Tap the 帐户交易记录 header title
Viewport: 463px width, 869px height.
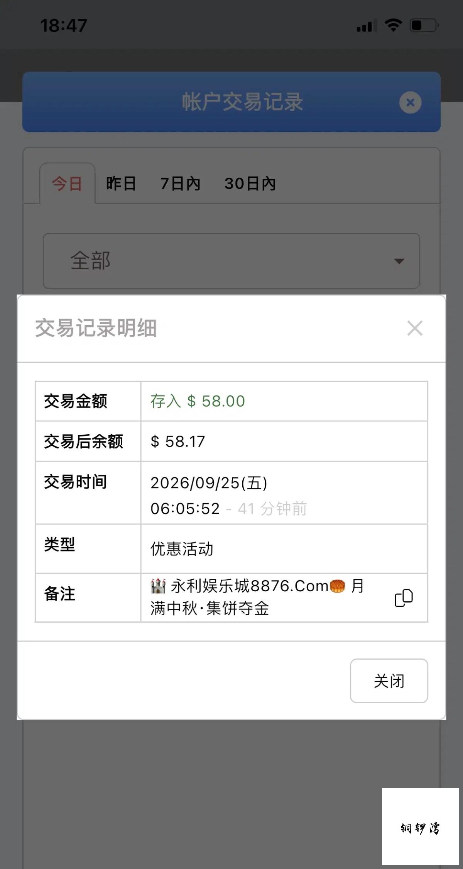(x=243, y=102)
